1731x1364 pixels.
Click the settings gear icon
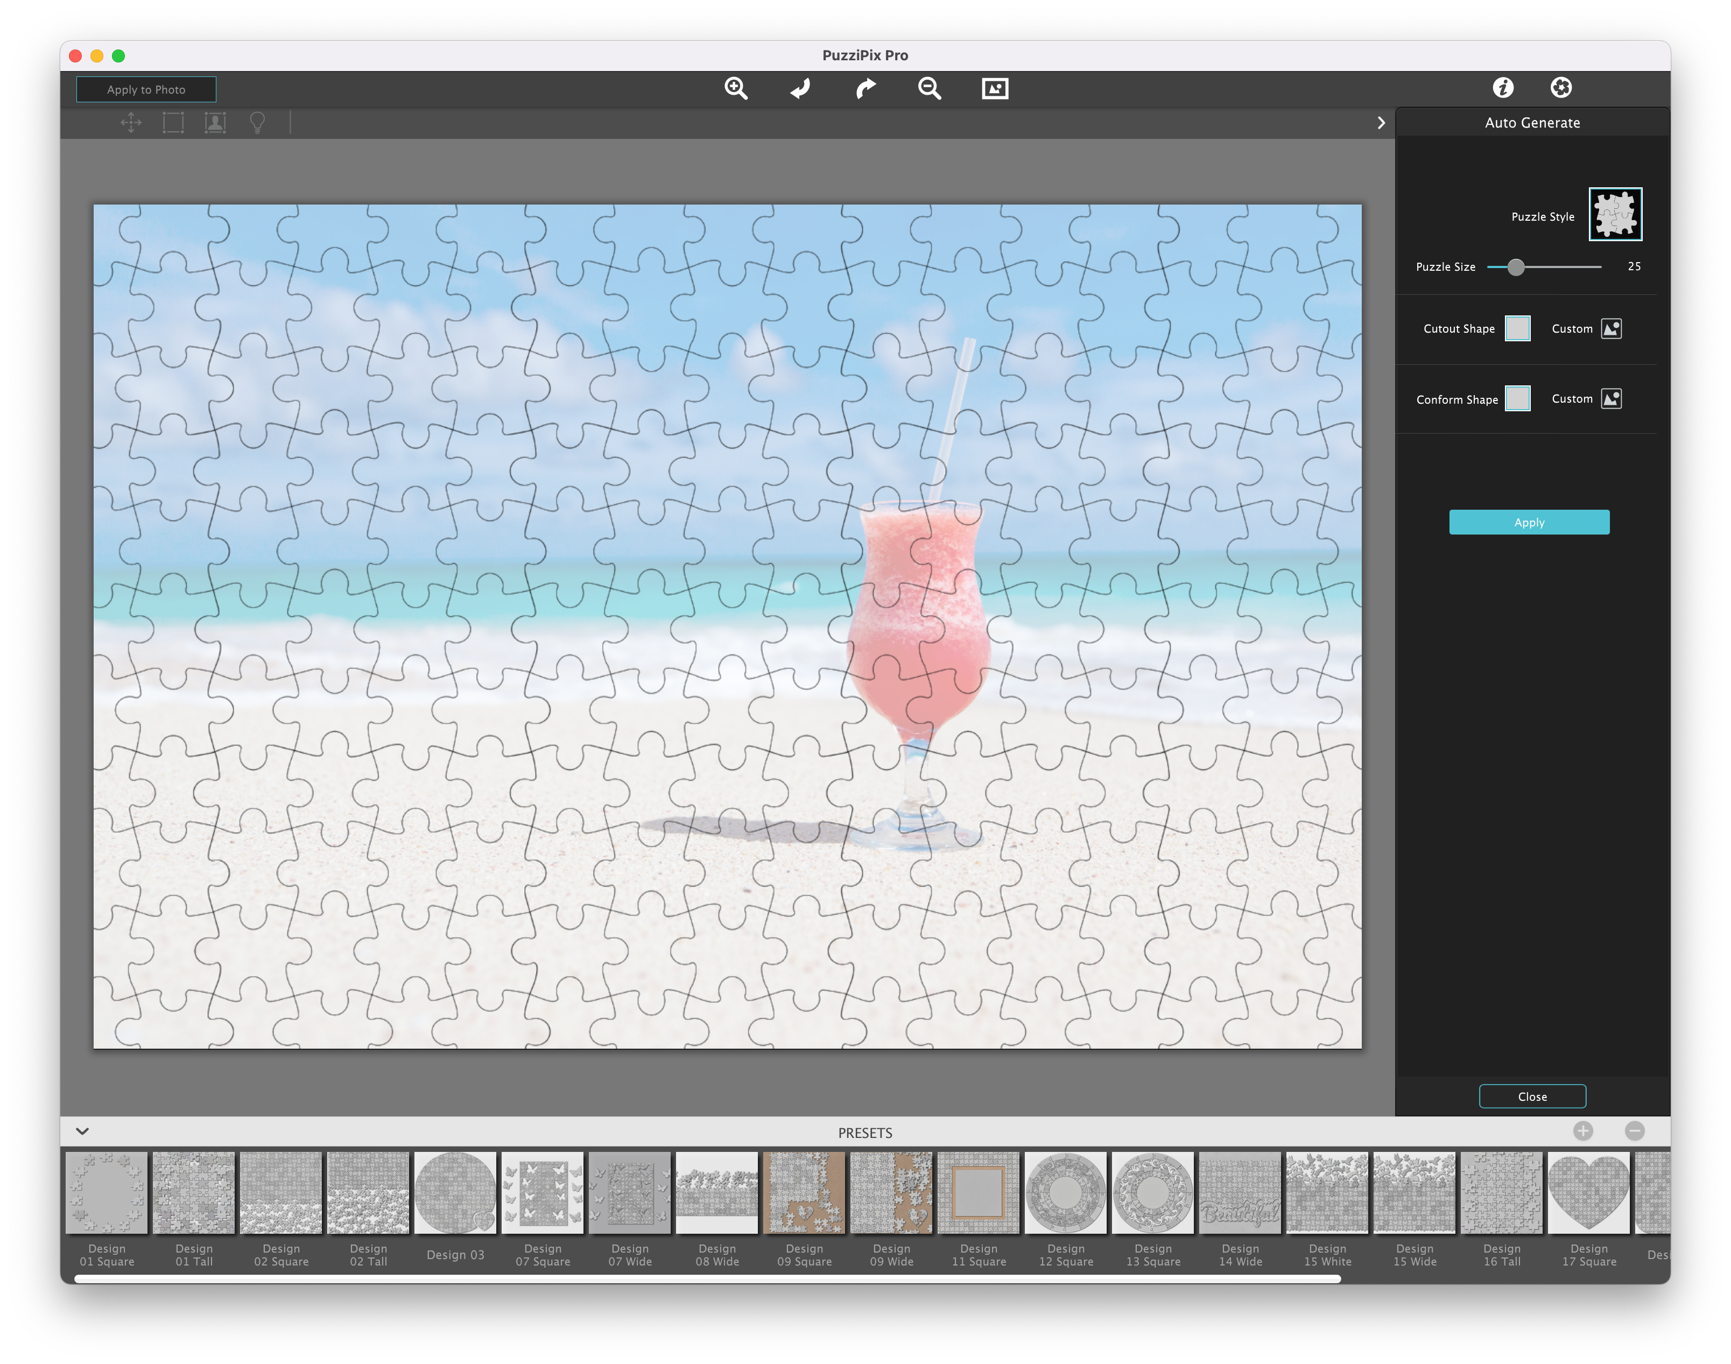click(1564, 87)
